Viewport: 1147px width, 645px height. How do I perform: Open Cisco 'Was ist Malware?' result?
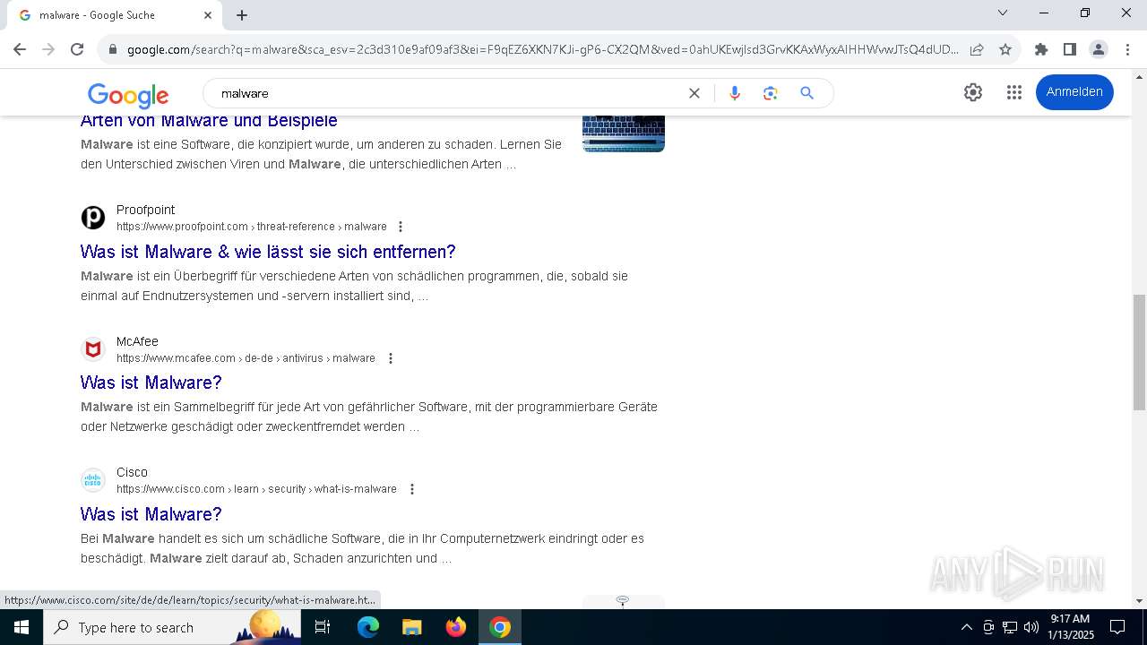[x=151, y=514]
